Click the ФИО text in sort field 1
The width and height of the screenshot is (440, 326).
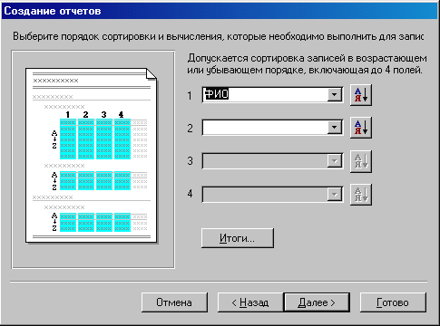[217, 94]
